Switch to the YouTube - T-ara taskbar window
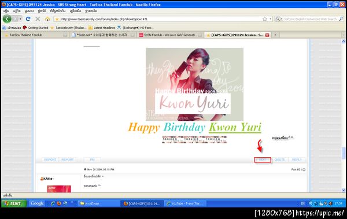The width and height of the screenshot is (347, 219). click(186, 203)
